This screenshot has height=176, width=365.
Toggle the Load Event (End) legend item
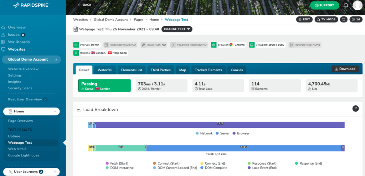(262, 168)
